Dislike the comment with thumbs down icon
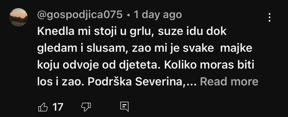Viewport: 288px width, 117px height. [x=86, y=107]
